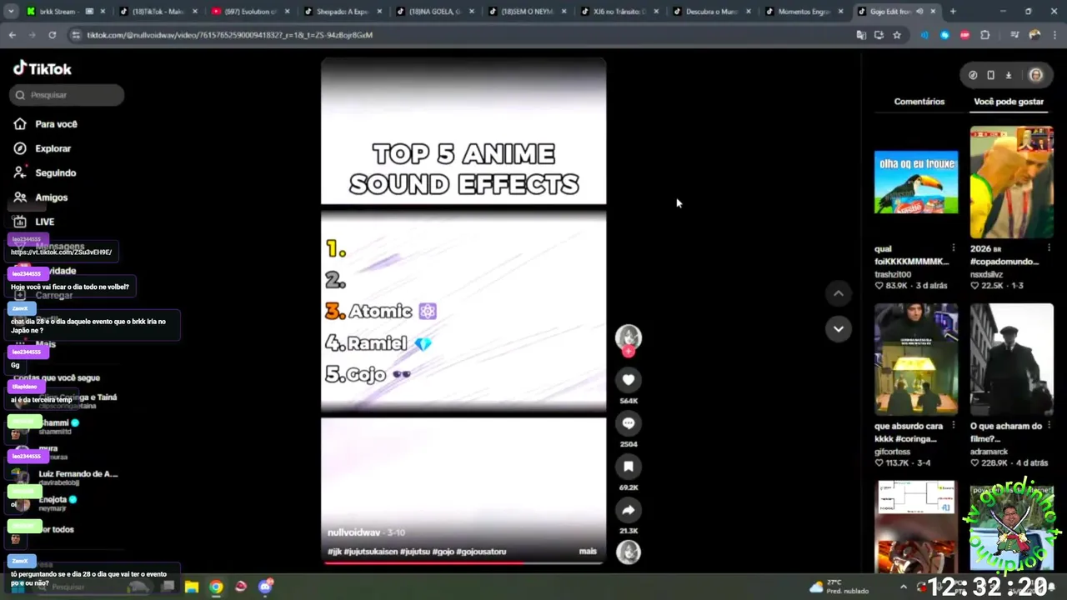Expand caption with 'mais' link

588,552
